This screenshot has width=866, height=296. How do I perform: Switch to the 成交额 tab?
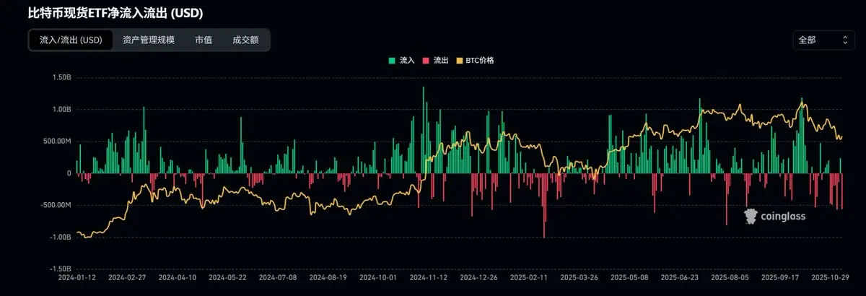[x=245, y=40]
